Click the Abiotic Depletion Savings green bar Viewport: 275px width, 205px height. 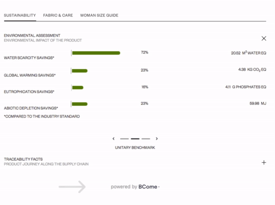[80, 104]
